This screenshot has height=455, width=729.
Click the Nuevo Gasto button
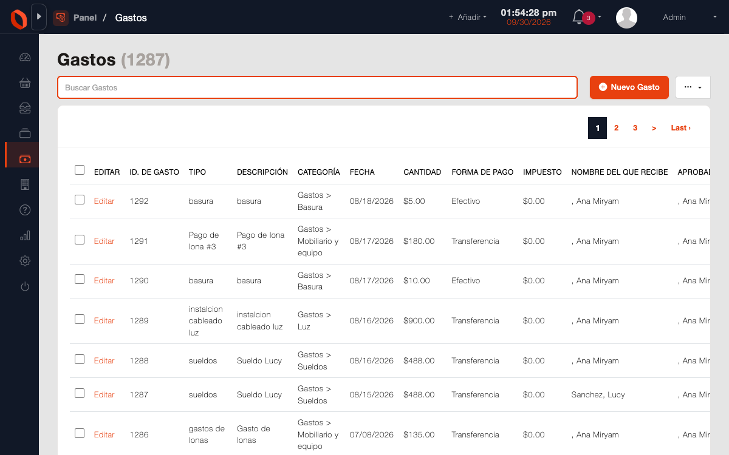629,87
